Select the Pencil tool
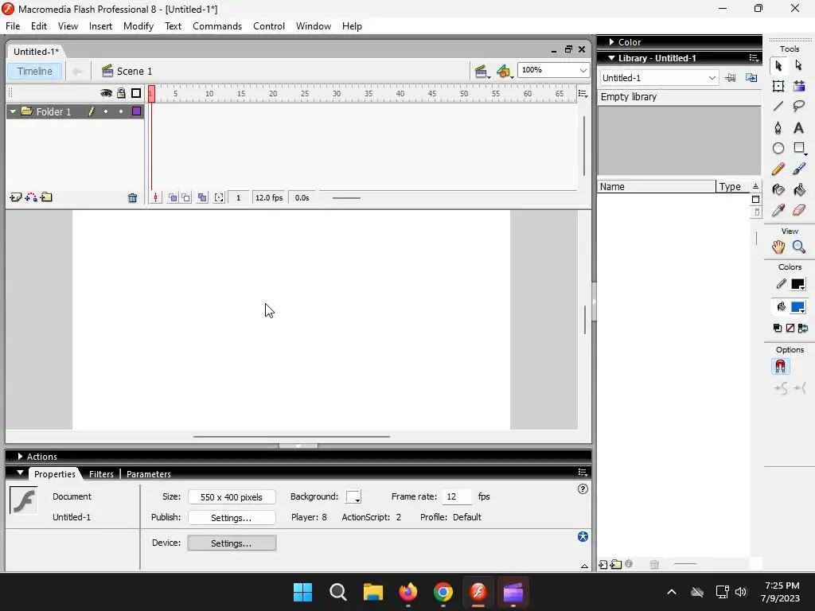The image size is (815, 611). coord(778,169)
